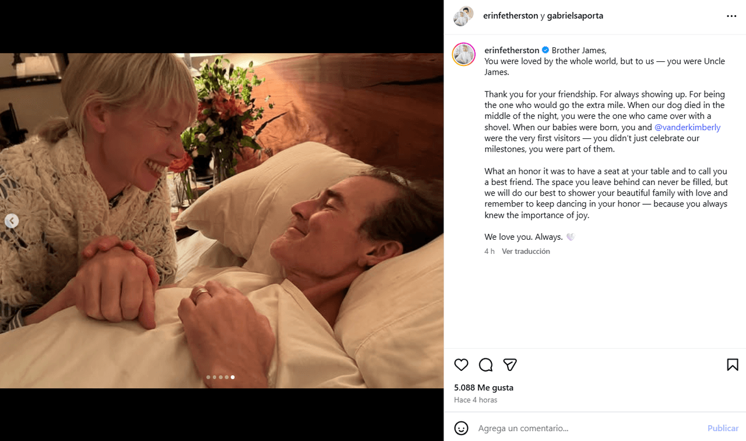View the 5.088 Me gusta likes count
746x441 pixels.
(x=483, y=387)
